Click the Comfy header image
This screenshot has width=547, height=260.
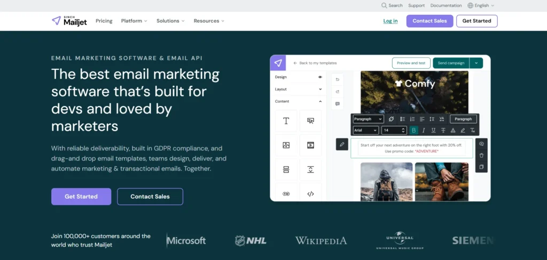click(x=415, y=92)
